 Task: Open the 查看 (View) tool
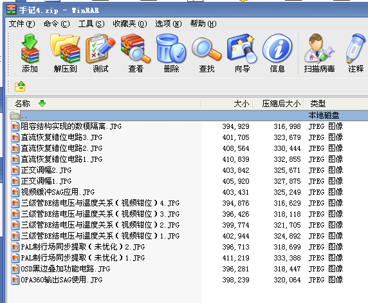click(136, 53)
